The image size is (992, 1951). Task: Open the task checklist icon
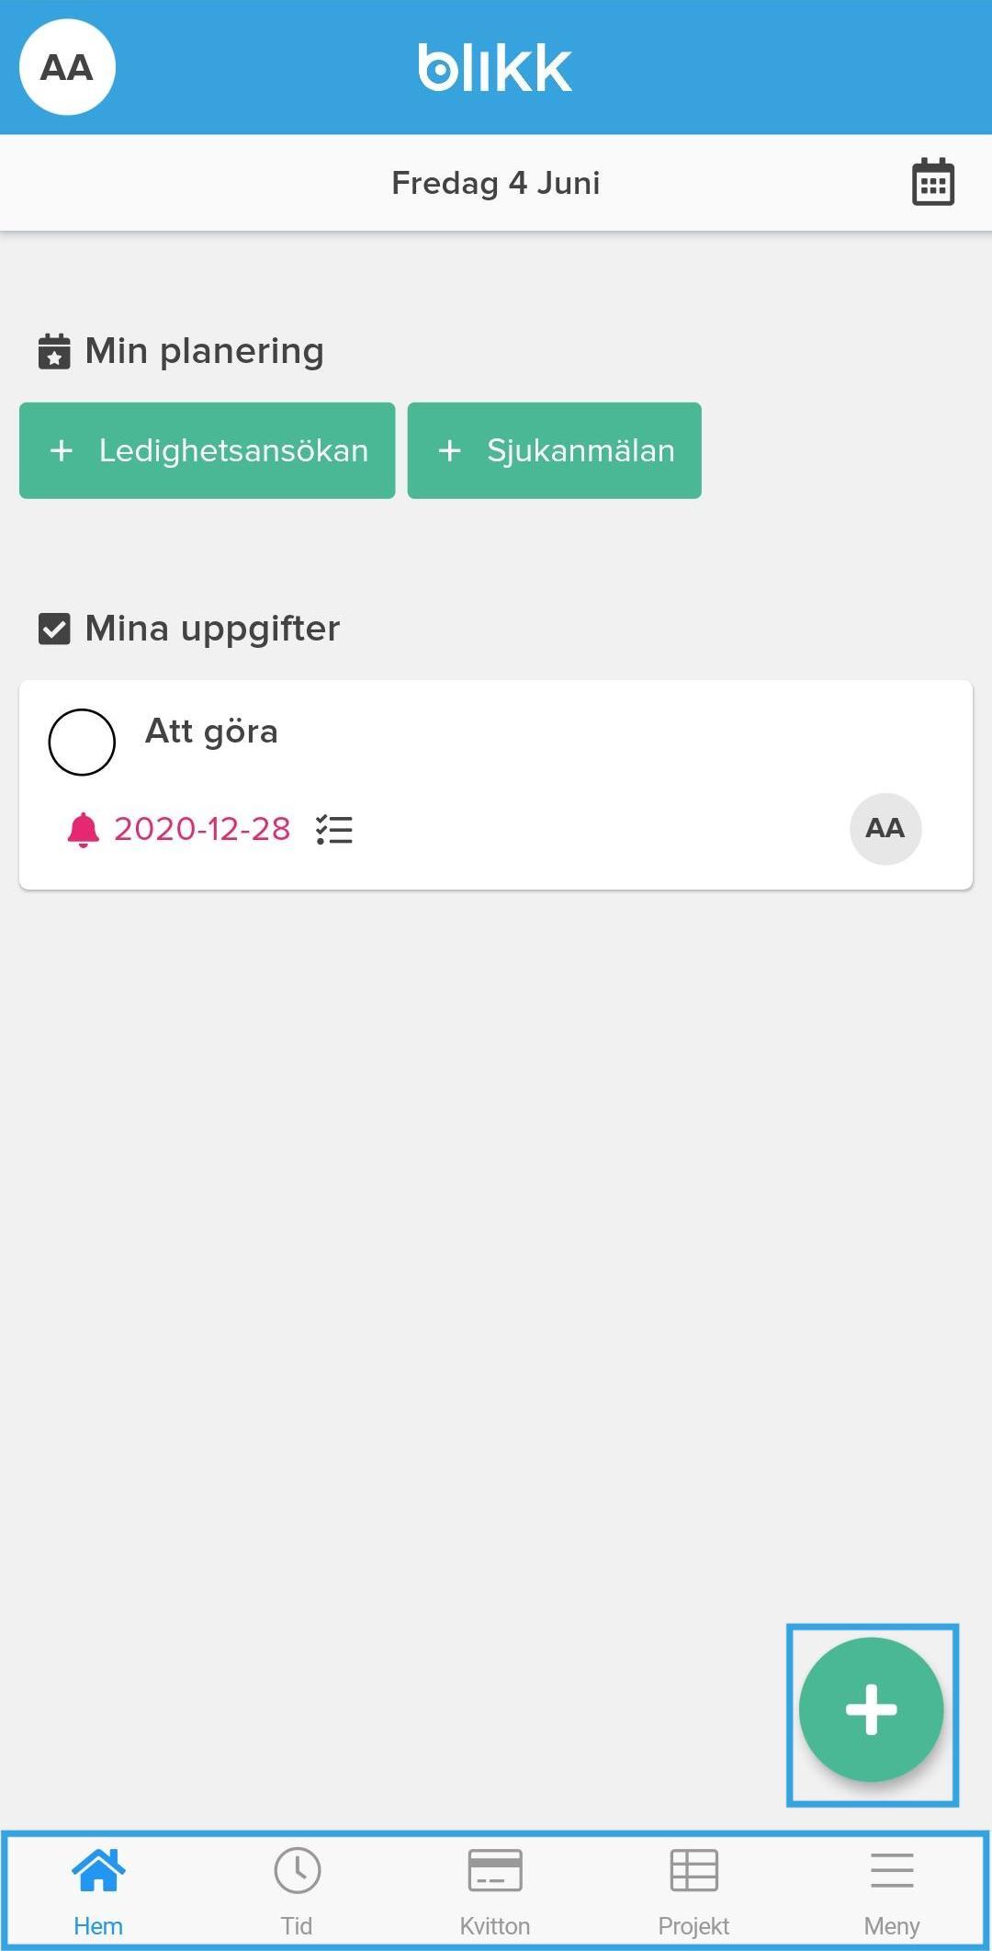(334, 830)
